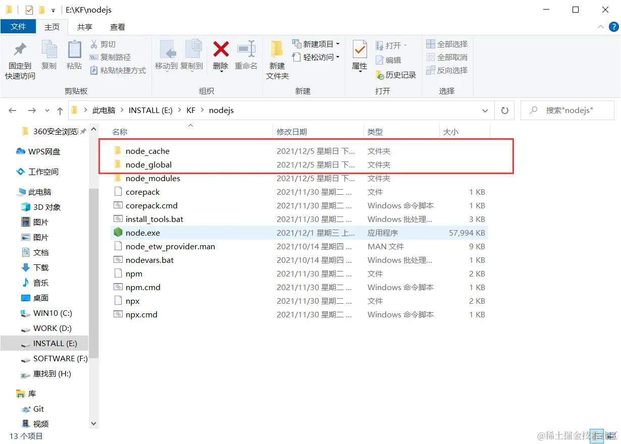This screenshot has width=621, height=444.
Task: Select 3D 对象 in navigation pane
Action: [41, 207]
